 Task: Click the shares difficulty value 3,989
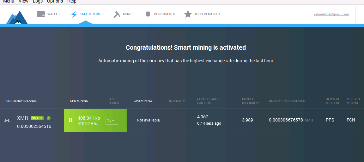[x=247, y=120]
